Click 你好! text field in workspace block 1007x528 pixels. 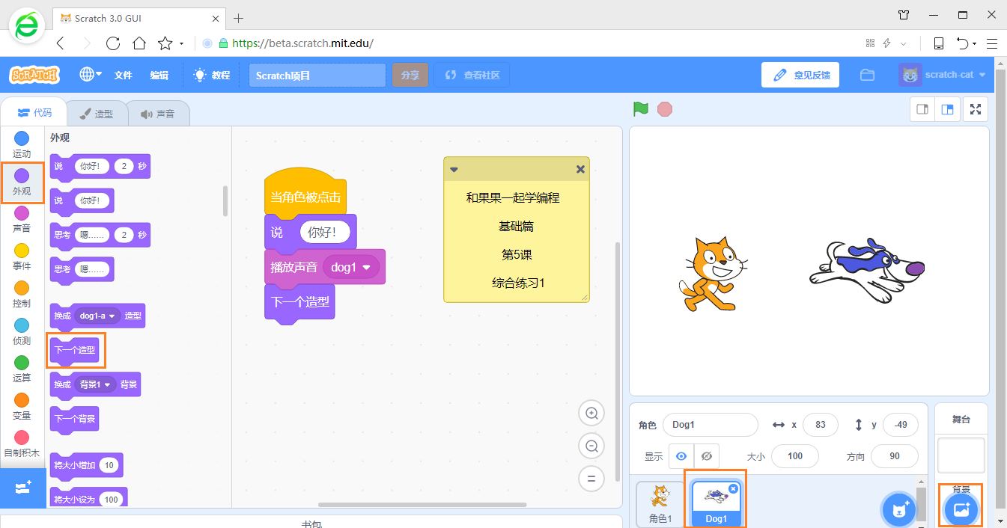pyautogui.click(x=325, y=233)
